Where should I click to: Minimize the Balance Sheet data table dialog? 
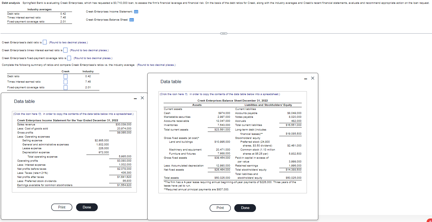click(306, 79)
